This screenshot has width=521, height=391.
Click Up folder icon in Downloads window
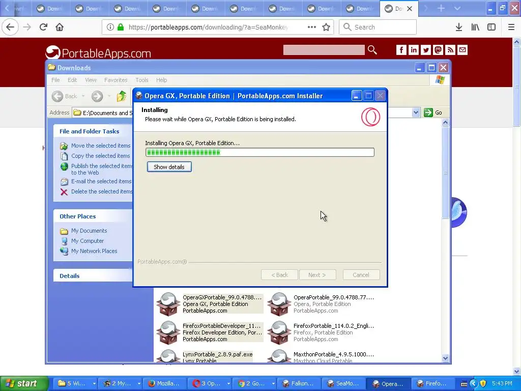point(122,96)
